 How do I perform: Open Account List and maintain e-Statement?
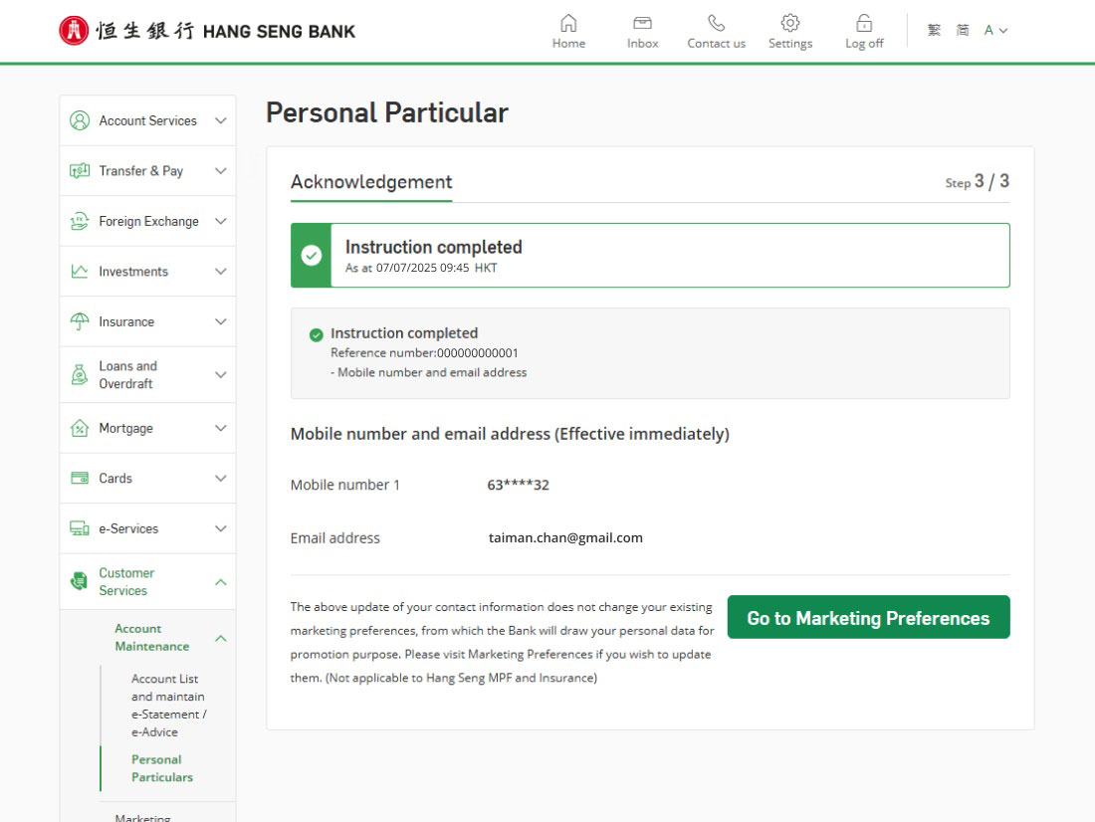tap(168, 705)
